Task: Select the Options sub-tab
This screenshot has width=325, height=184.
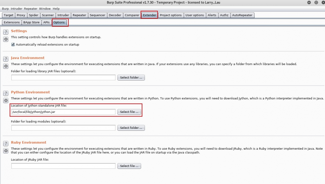Action: pyautogui.click(x=59, y=22)
